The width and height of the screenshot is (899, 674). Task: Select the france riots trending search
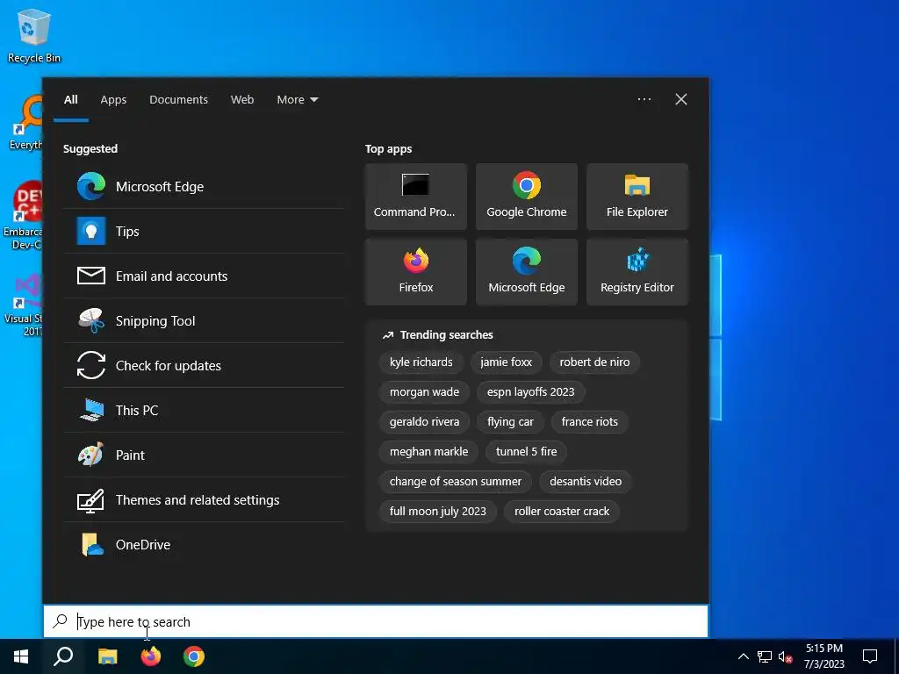[589, 421]
